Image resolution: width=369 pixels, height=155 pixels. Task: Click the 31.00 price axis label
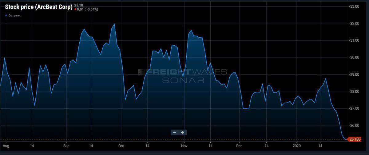pos(355,40)
